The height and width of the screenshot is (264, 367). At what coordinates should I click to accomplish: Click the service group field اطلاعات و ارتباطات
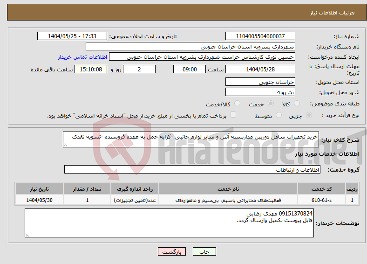click(x=192, y=169)
